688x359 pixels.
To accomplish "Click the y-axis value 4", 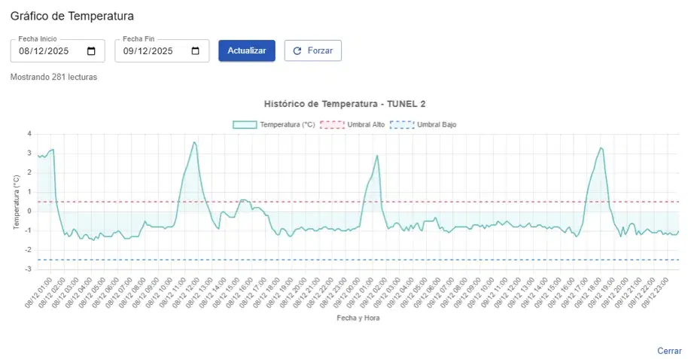I will tap(29, 134).
